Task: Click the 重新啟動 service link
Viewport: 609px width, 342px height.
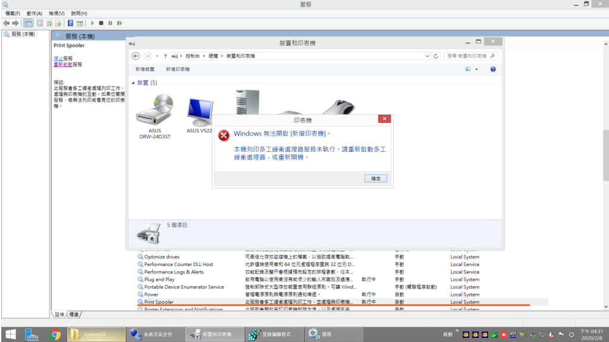Action: (63, 64)
